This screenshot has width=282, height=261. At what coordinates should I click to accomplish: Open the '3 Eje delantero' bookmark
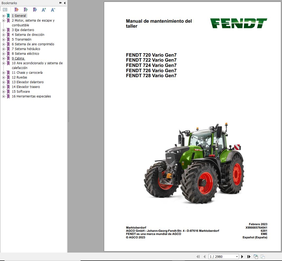point(23,30)
